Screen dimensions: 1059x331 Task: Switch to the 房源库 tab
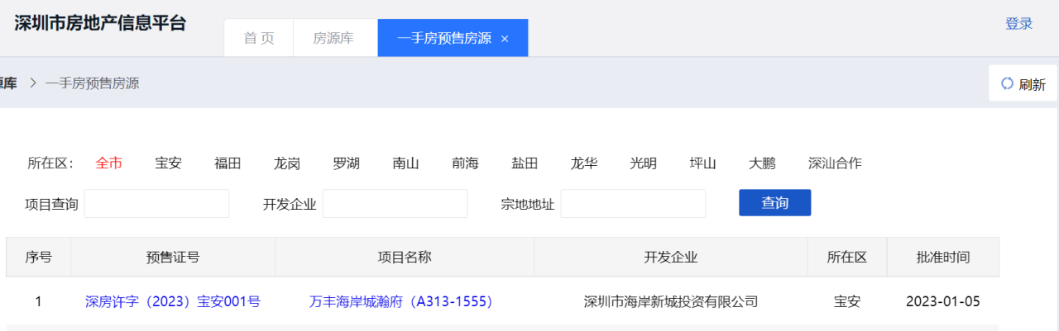pos(333,38)
